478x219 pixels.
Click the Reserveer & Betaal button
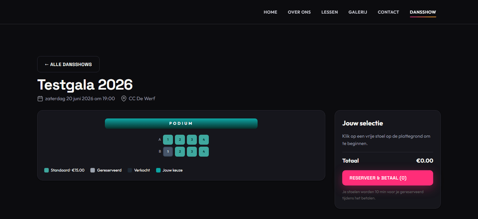tap(388, 178)
